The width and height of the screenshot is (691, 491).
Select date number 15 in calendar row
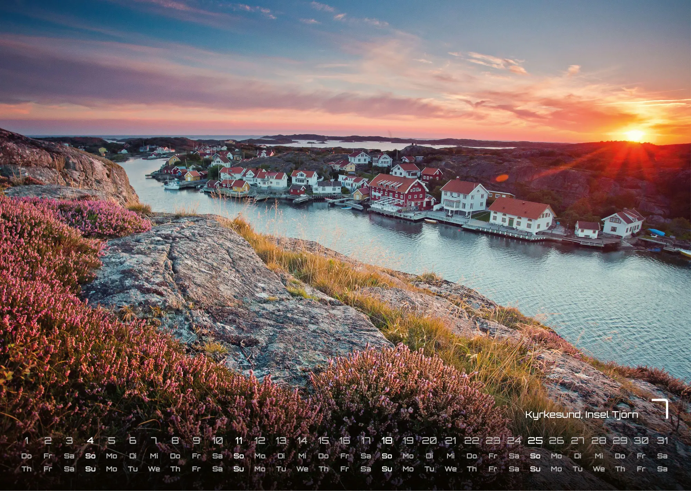(323, 441)
